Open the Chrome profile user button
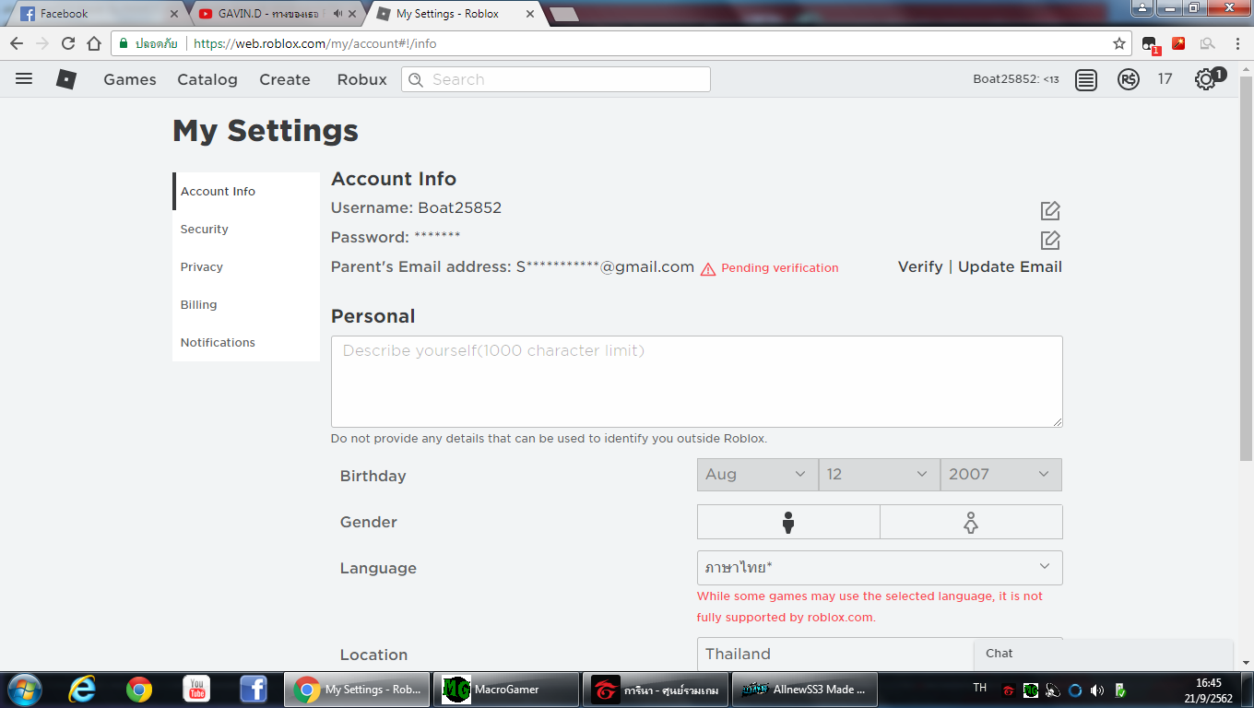Viewport: 1254px width, 708px height. click(x=1142, y=8)
